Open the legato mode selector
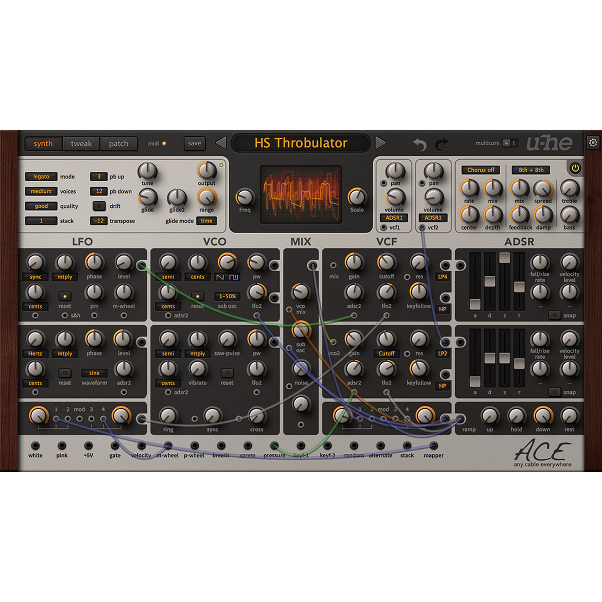This screenshot has width=602, height=602. point(41,177)
